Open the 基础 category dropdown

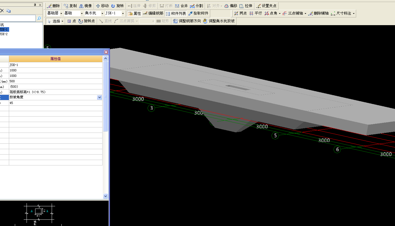[82, 13]
